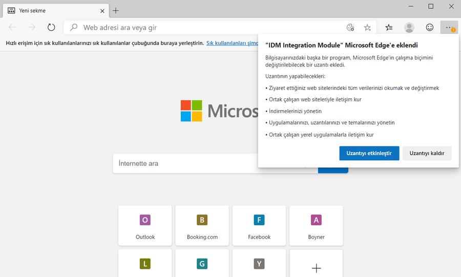The image size is (461, 277).
Task: Open the Y quick link tile
Action: (x=259, y=264)
